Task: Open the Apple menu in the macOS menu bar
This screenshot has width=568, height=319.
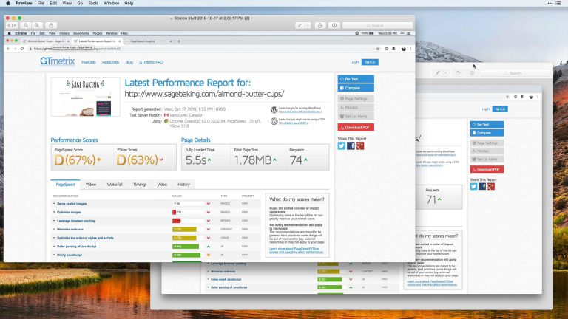Action: (8, 3)
